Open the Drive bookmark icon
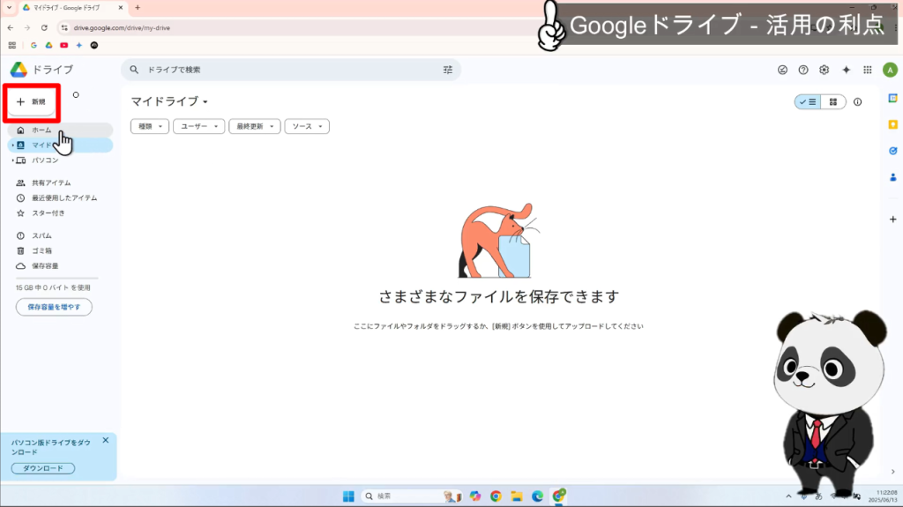Viewport: 903px width, 507px height. tap(49, 45)
